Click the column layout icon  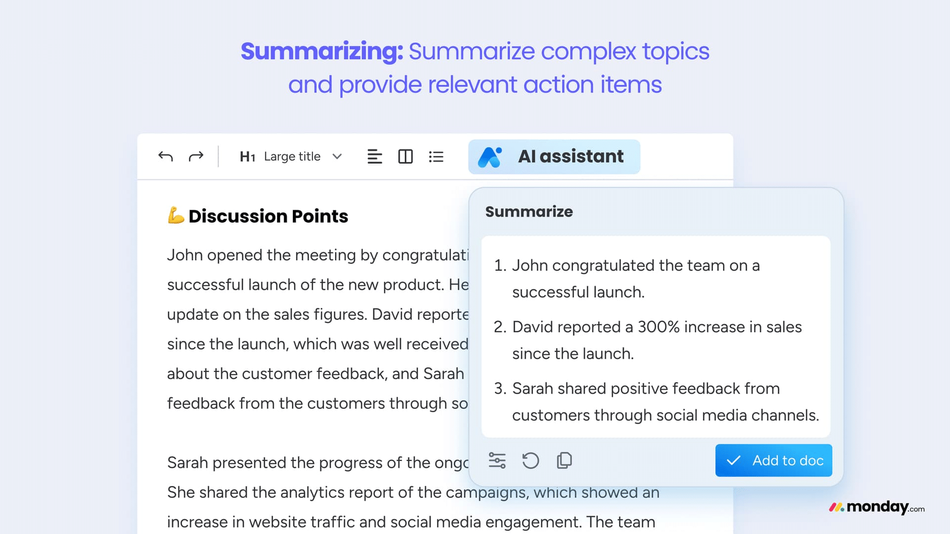[405, 157]
